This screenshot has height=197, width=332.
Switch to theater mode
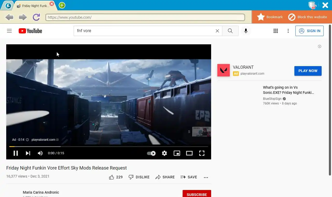pos(189,153)
